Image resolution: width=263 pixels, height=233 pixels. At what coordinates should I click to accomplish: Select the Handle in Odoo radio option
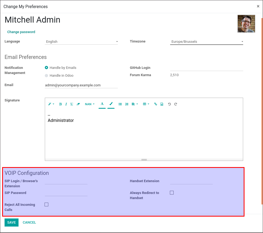tap(47, 76)
